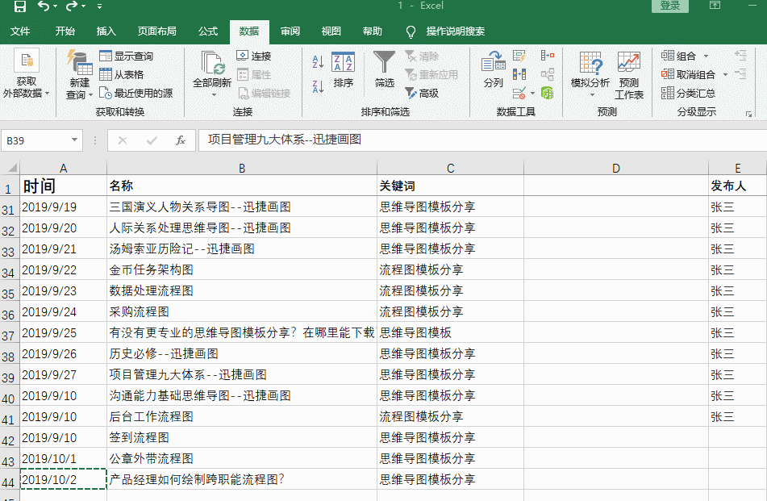Undo the last action

click(x=44, y=6)
